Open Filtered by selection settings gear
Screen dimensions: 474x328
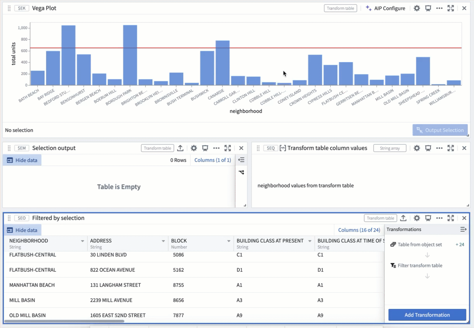click(x=417, y=218)
